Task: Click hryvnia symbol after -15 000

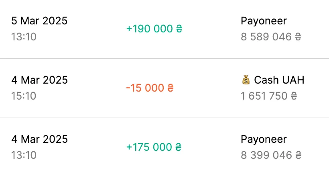Action: pos(171,88)
